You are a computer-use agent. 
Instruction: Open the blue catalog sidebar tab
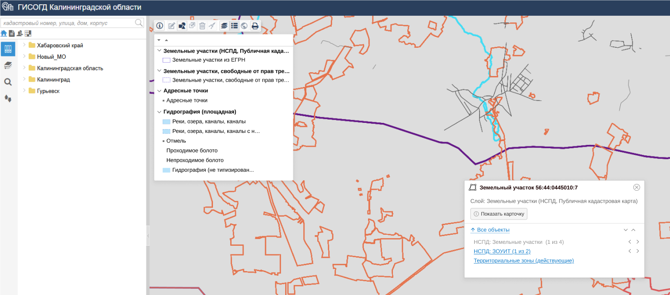point(8,49)
